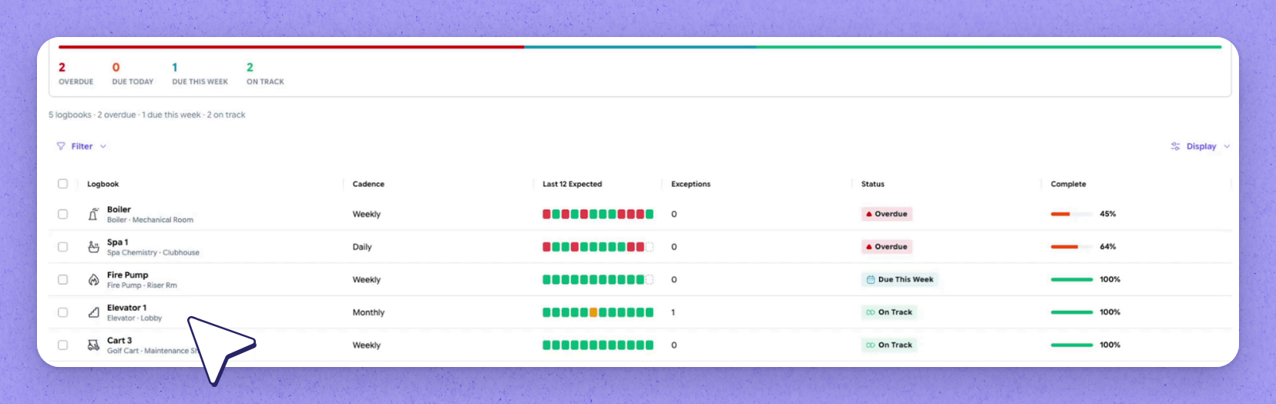Click the On Track icon in Cart 3 row
The width and height of the screenshot is (1276, 404).
coord(871,345)
